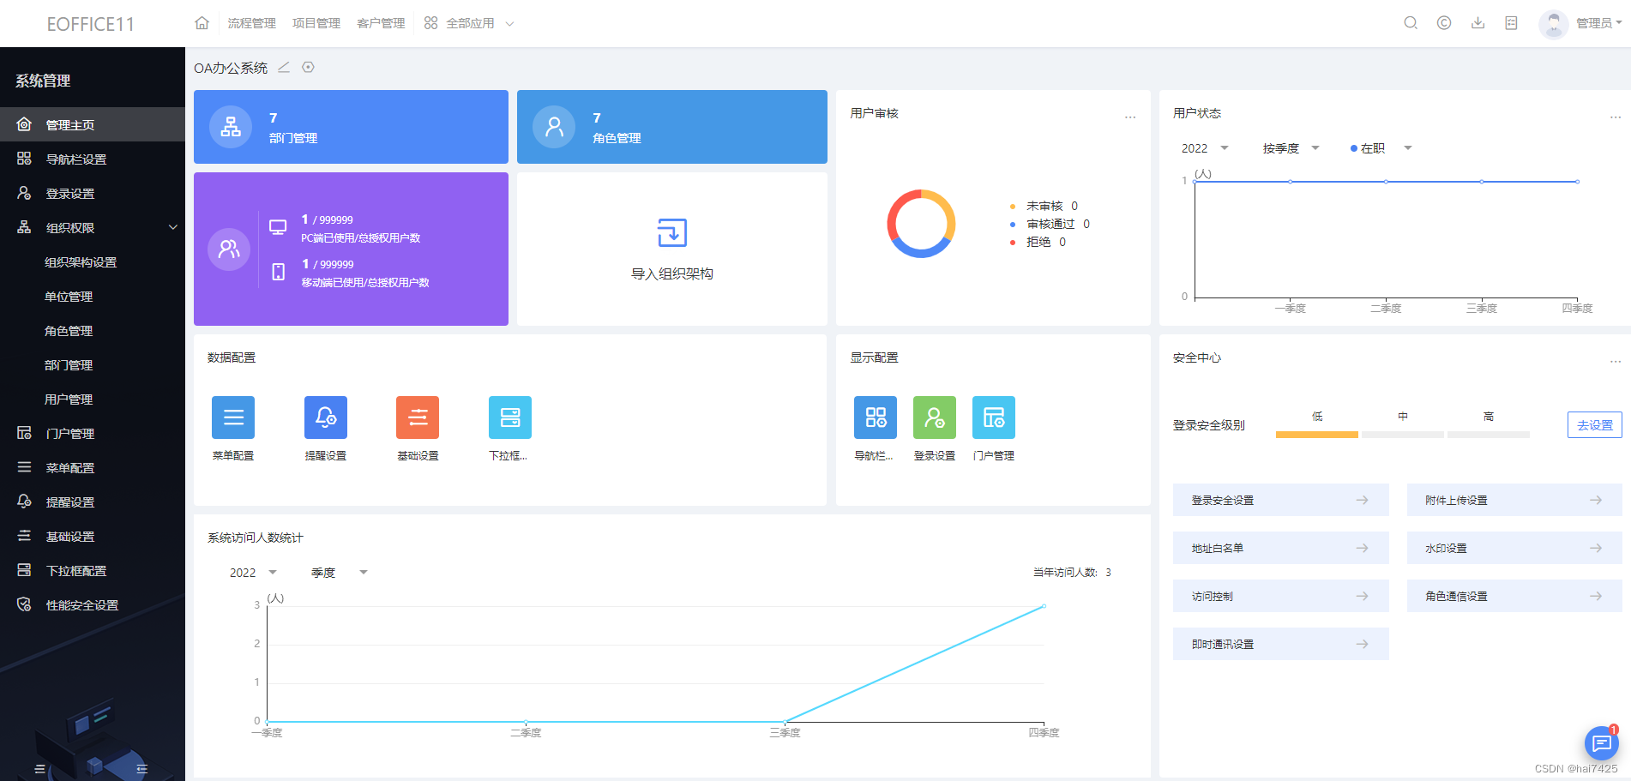Open the 2022 year dropdown in 用户状态
The height and width of the screenshot is (781, 1631).
tap(1204, 147)
